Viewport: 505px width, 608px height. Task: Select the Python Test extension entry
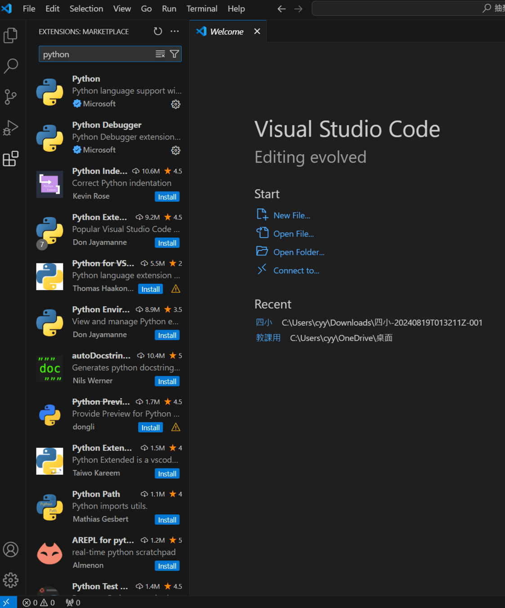[108, 588]
